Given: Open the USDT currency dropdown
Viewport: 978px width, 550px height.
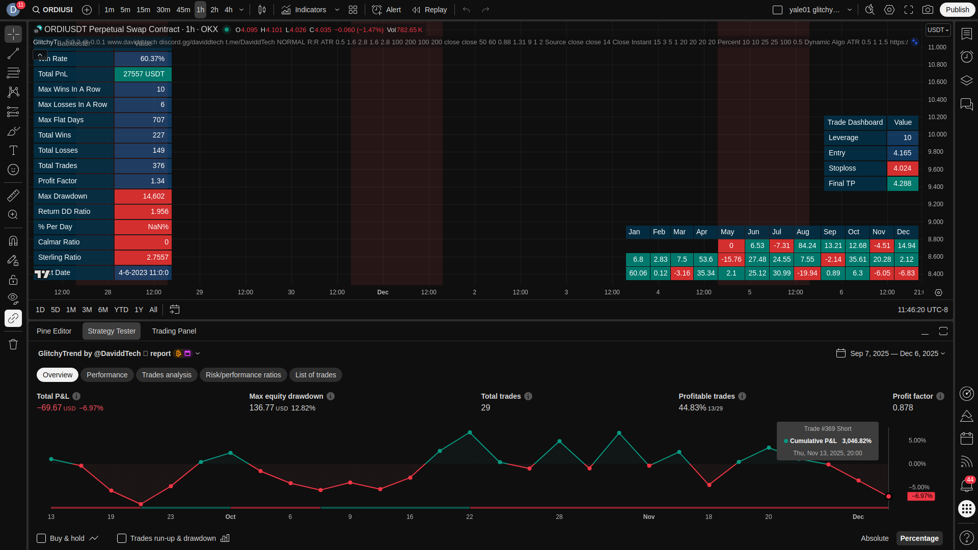Looking at the screenshot, I should pyautogui.click(x=938, y=30).
